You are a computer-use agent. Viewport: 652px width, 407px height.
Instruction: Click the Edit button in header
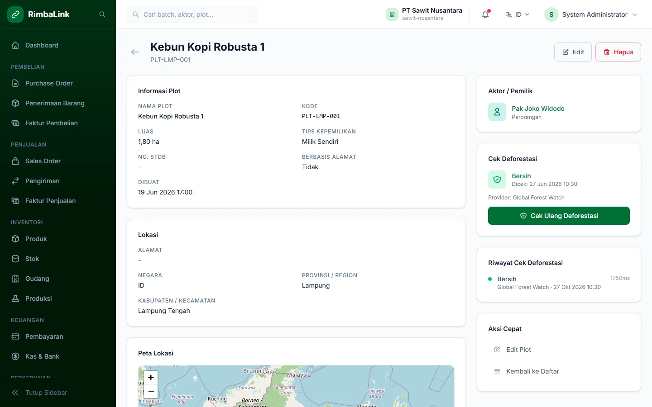coord(573,52)
